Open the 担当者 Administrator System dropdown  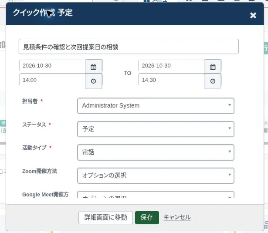[x=156, y=106]
